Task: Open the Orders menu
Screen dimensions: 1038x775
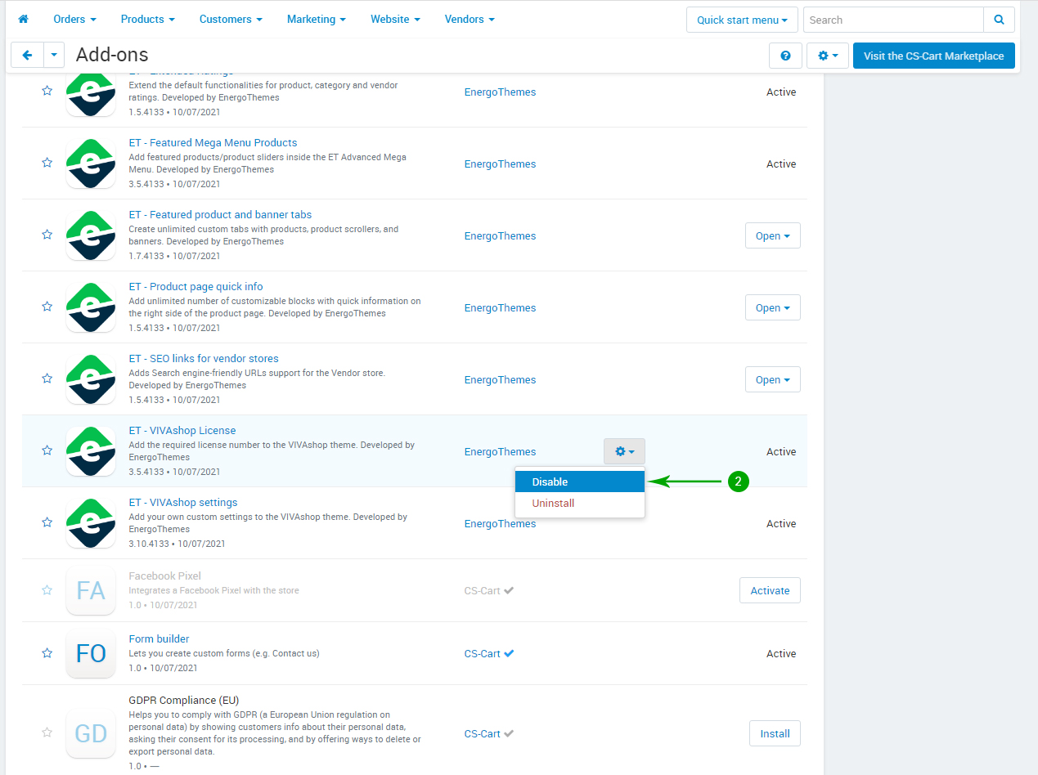Action: pos(74,19)
